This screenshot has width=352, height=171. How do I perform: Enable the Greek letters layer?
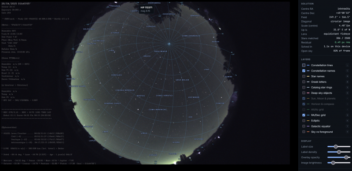coord(304,82)
